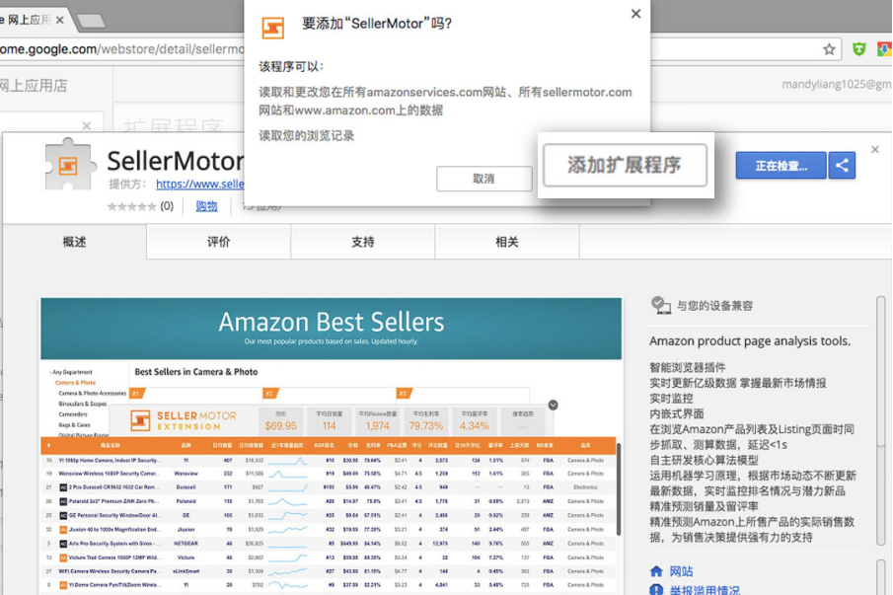Click Best Sellers in Camera & Photo heading
The height and width of the screenshot is (595, 893).
pyautogui.click(x=196, y=372)
